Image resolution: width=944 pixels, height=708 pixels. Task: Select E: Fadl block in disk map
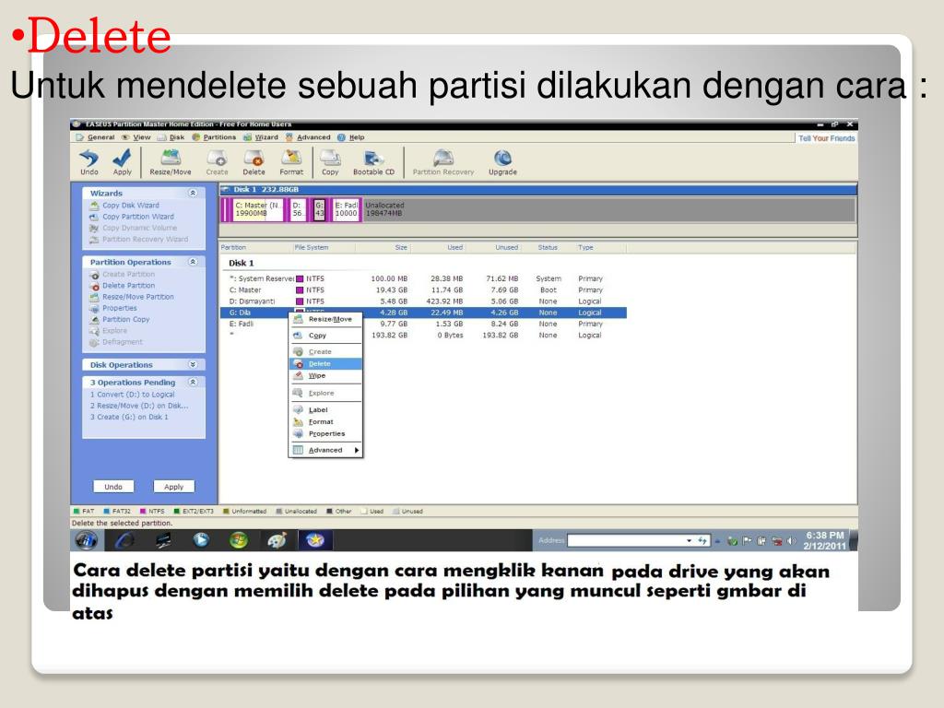(x=346, y=209)
